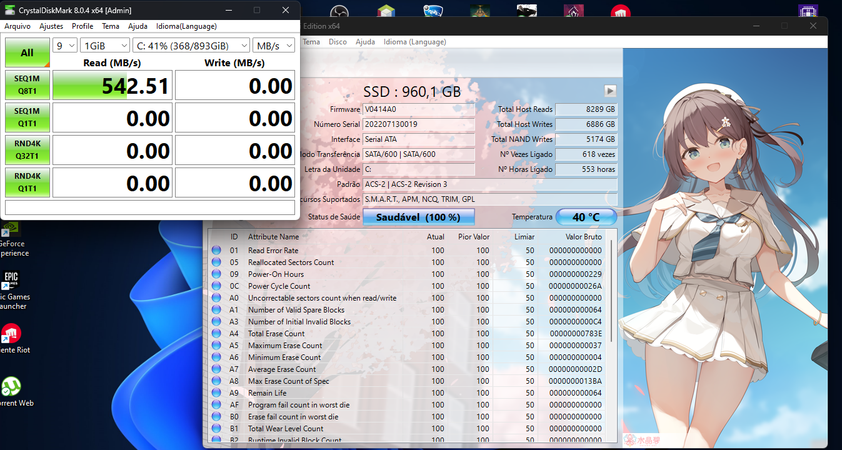Run the RND4K Q1T1 test
Screen dimensions: 842x450
point(28,182)
